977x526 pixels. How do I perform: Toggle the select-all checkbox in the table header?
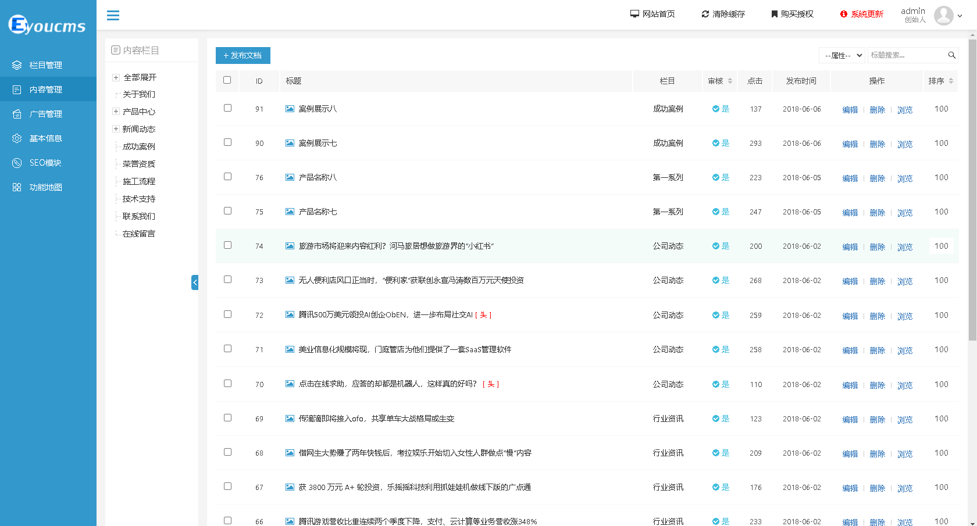click(x=227, y=81)
